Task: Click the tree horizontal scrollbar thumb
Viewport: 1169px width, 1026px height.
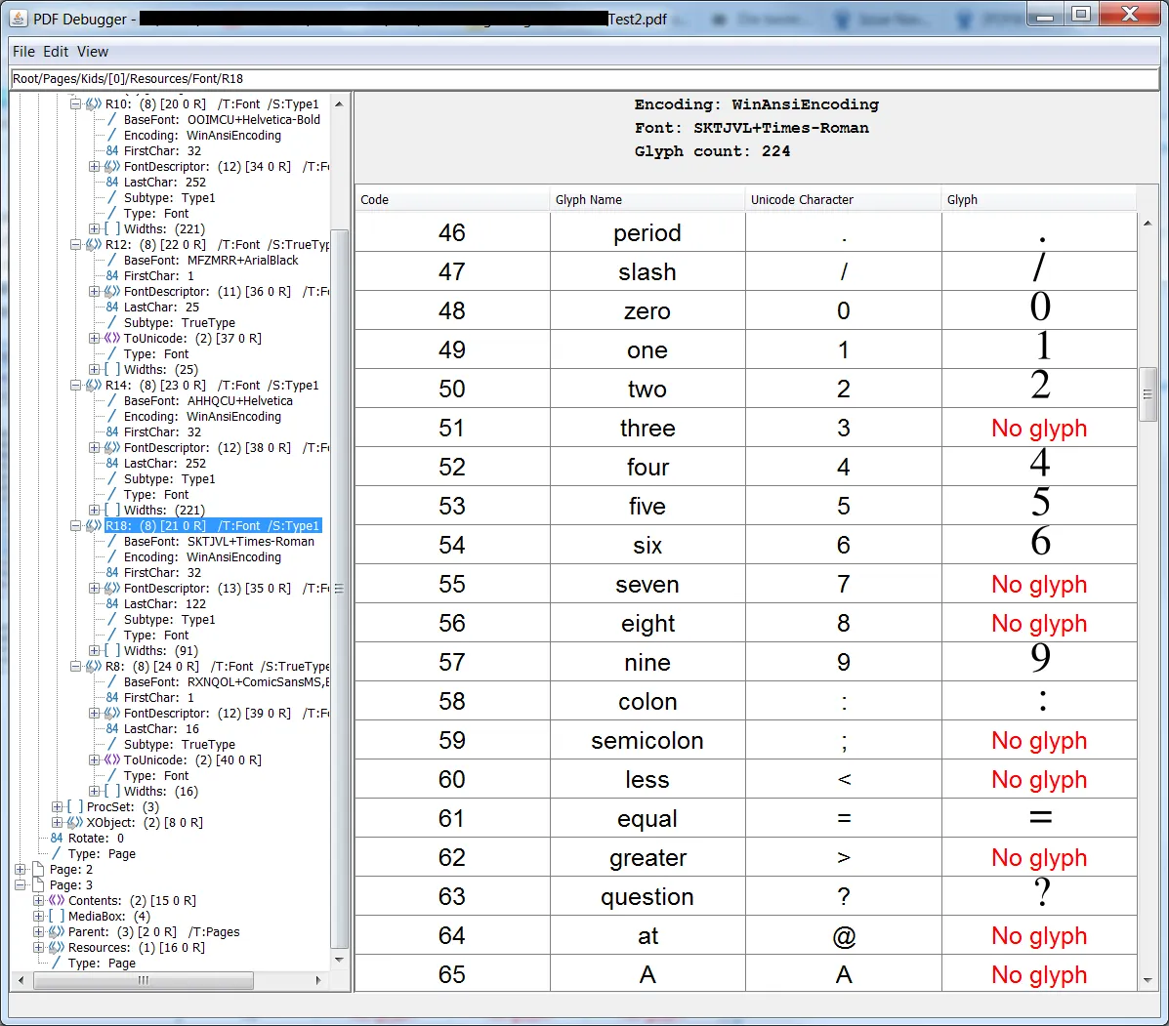Action: pos(144,980)
